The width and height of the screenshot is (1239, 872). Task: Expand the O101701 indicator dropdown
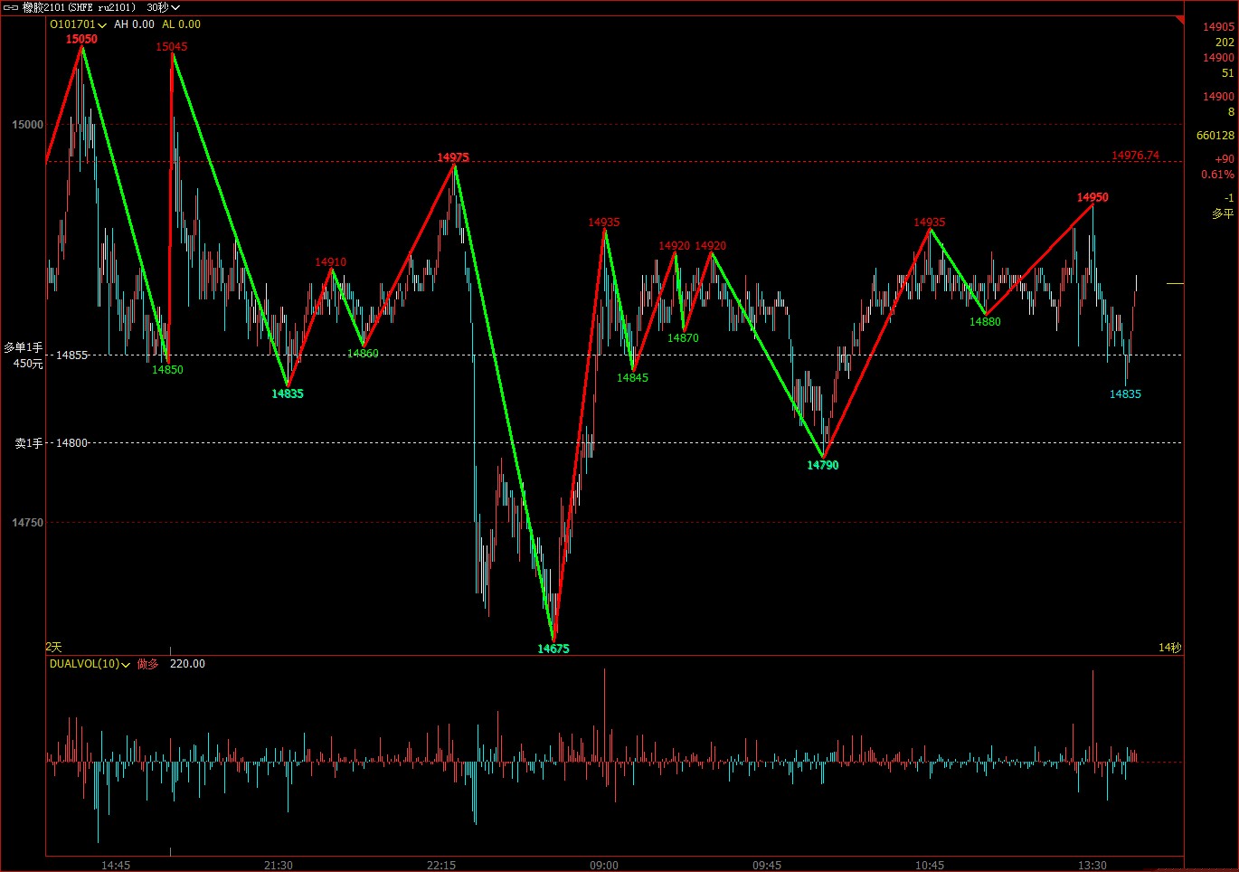tap(78, 24)
